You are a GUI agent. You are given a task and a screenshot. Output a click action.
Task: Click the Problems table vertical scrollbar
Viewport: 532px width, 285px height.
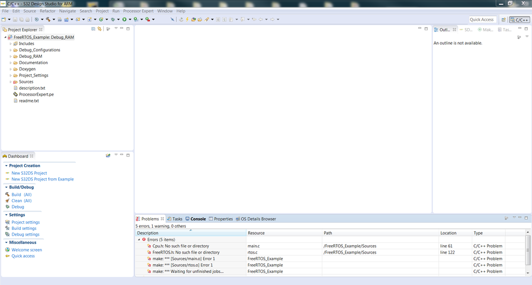tap(528, 251)
